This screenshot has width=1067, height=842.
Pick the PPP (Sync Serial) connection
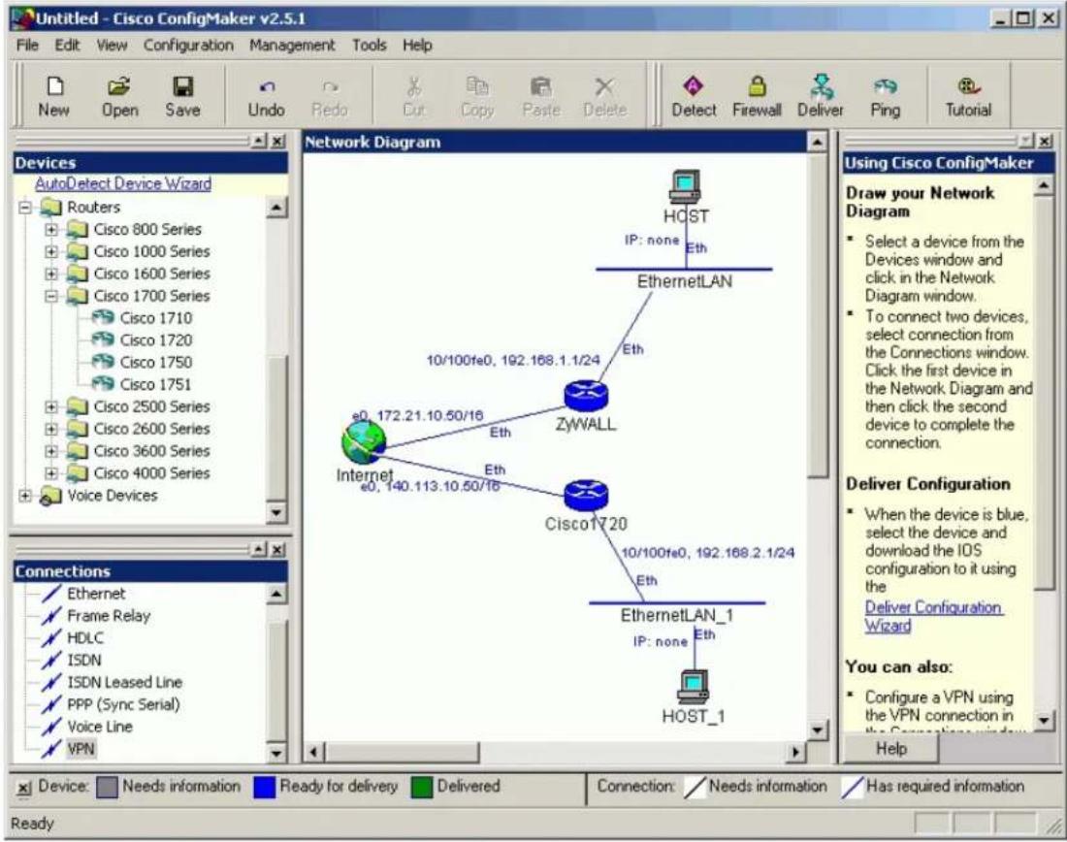[x=111, y=704]
